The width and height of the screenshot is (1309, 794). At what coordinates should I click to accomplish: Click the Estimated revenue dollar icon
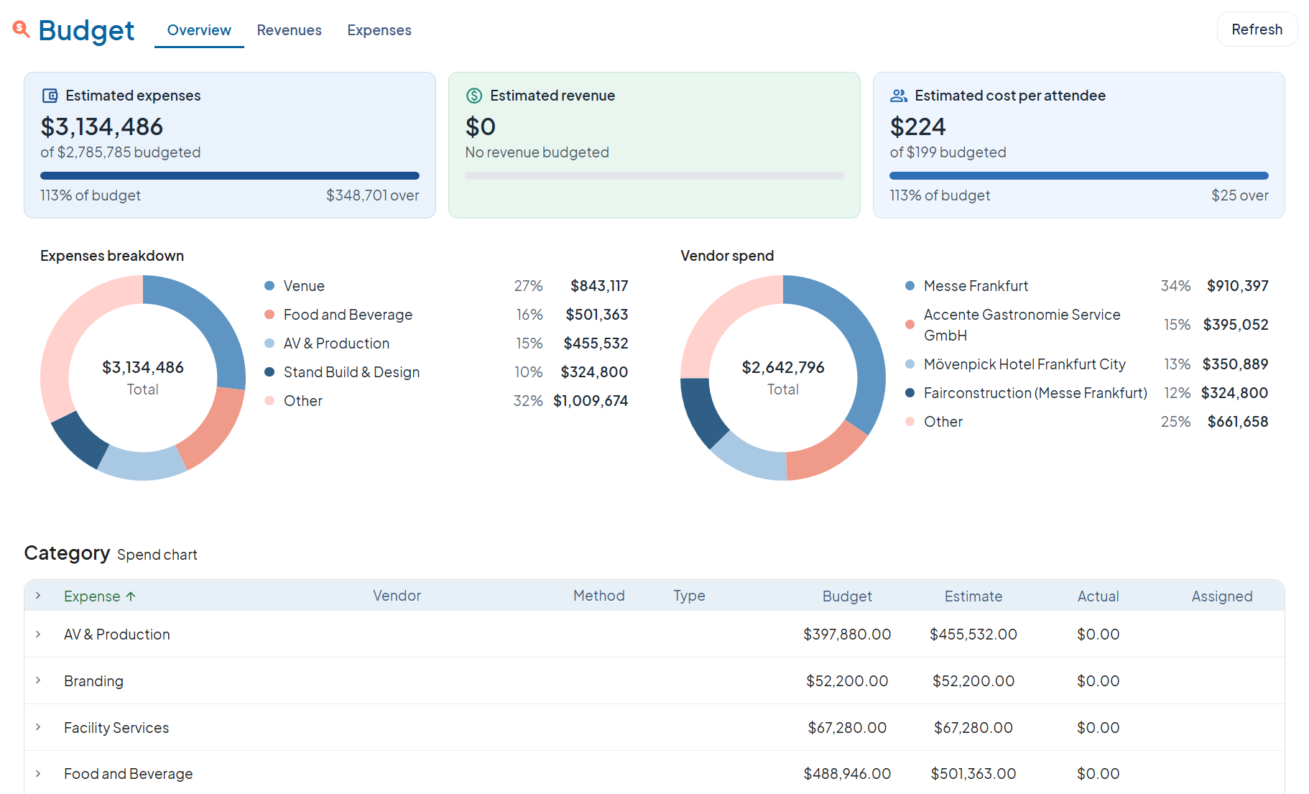click(x=474, y=96)
